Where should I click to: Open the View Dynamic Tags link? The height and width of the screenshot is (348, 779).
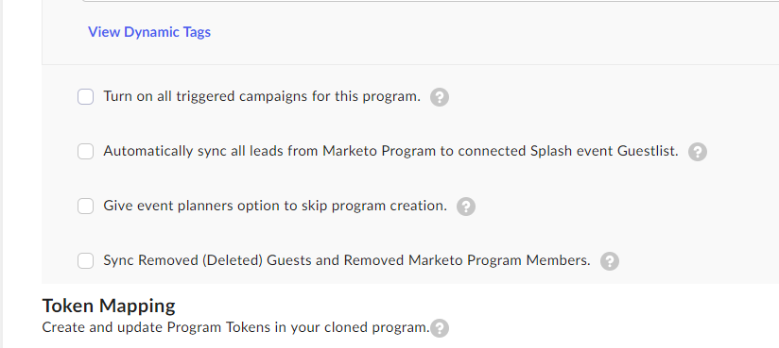[x=149, y=32]
